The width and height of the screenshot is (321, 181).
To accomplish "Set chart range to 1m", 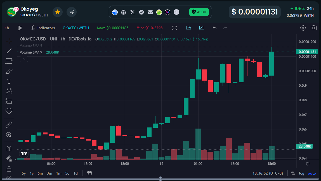I will pyautogui.click(x=59, y=173).
